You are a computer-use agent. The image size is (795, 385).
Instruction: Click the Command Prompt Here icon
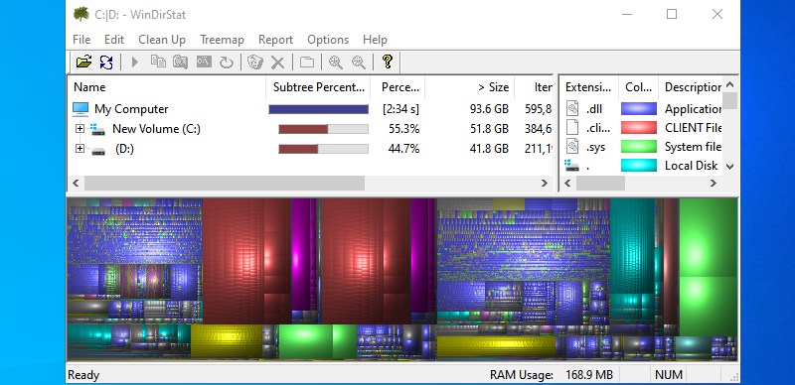pos(204,63)
